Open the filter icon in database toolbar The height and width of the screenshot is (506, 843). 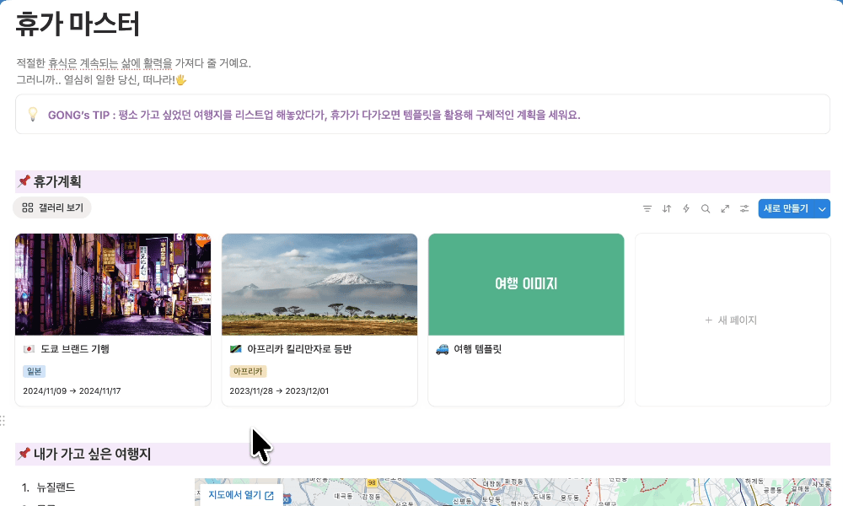click(647, 208)
